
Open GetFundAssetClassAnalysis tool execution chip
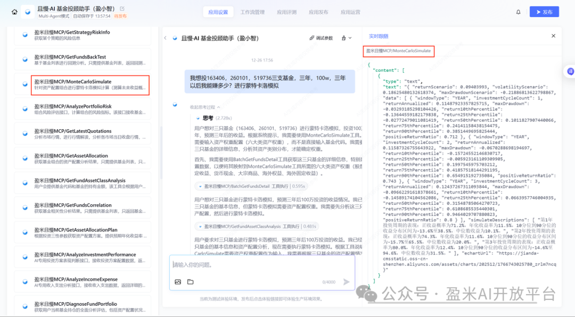(257, 227)
